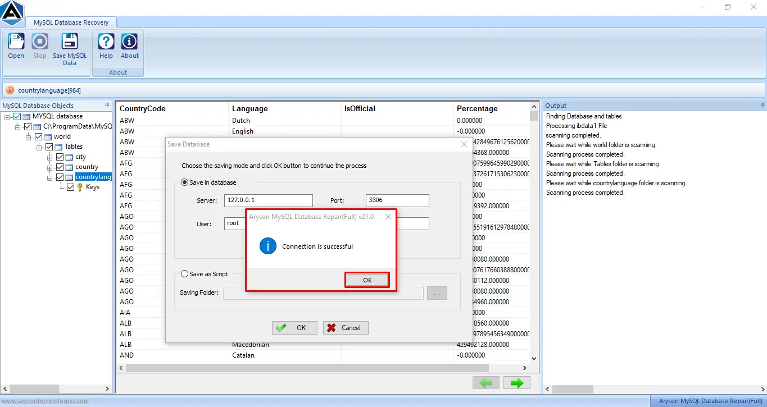Open www.arysontechnologies.com link

pos(45,401)
